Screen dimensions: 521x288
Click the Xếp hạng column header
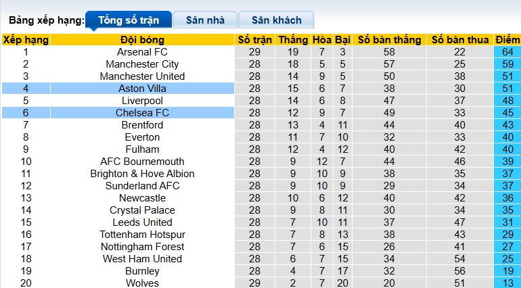coord(26,40)
